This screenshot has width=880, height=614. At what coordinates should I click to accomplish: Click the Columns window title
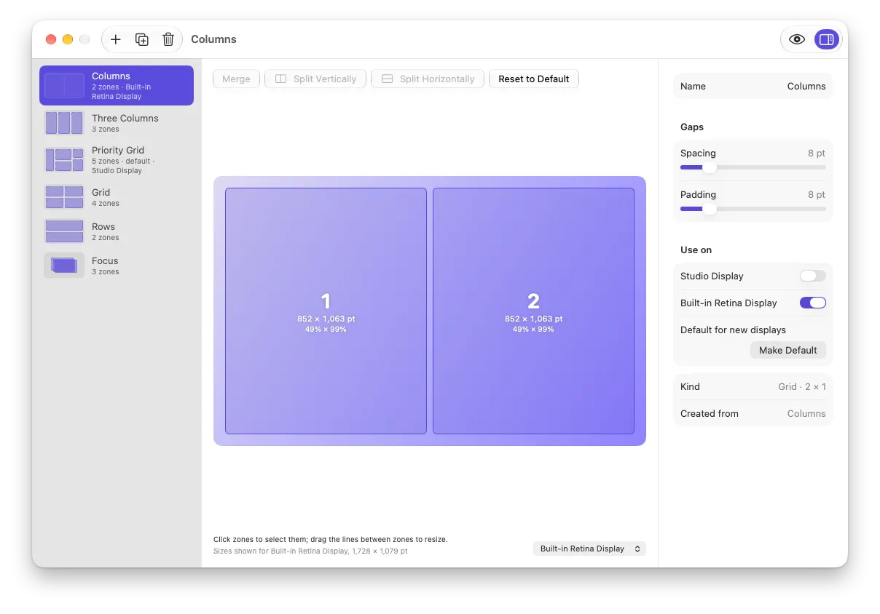[x=213, y=39]
